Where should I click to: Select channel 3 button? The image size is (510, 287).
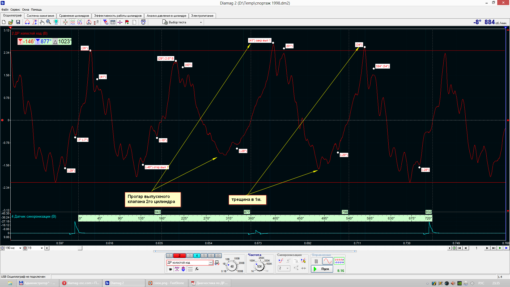(x=190, y=256)
